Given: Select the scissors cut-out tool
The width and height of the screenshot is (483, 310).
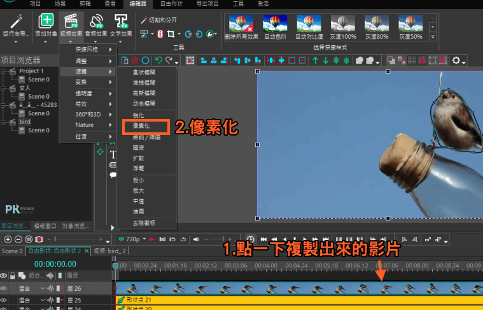Looking at the screenshot, I should click(x=144, y=34).
